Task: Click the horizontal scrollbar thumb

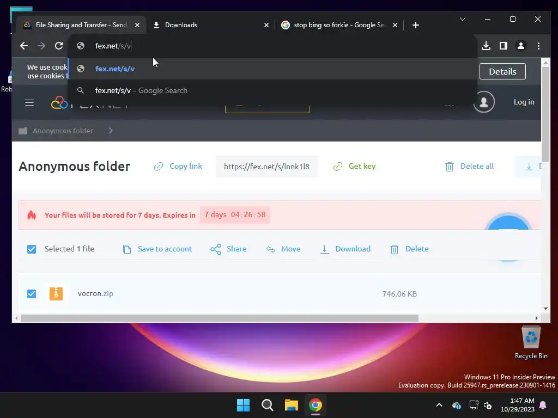Action: click(x=220, y=318)
